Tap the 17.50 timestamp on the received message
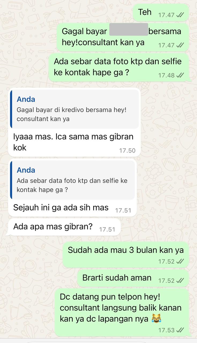Viewport: 197px width, 343px height. click(127, 151)
